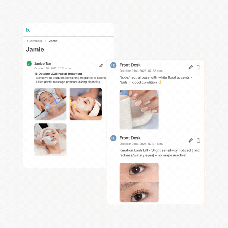Open the floral nails photo
The width and height of the screenshot is (228, 228).
139,109
